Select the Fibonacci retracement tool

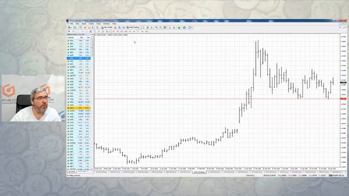coord(94,32)
